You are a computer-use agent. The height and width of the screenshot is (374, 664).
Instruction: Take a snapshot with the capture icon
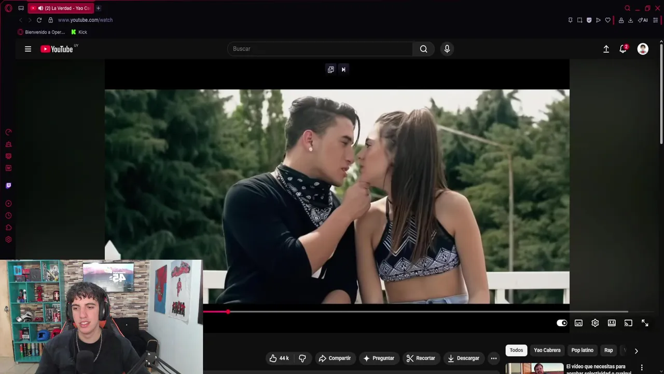[x=579, y=20]
